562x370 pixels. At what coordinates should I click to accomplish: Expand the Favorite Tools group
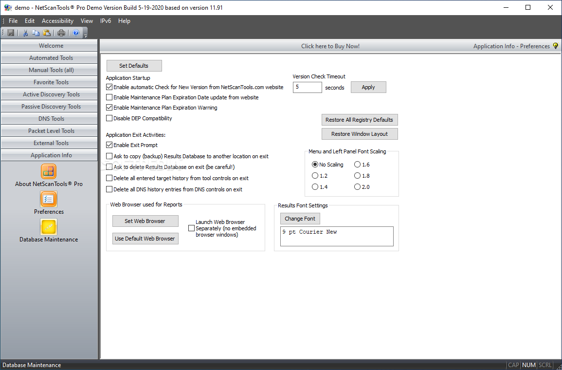pos(49,82)
